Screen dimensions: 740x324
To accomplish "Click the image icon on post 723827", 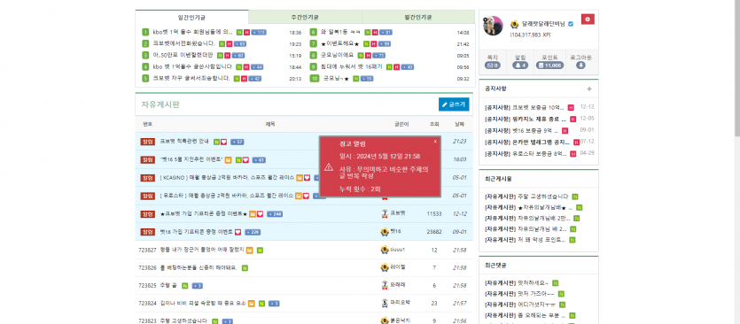I will [x=249, y=250].
